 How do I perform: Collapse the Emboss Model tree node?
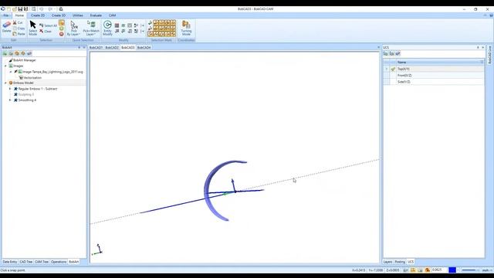tap(5, 83)
